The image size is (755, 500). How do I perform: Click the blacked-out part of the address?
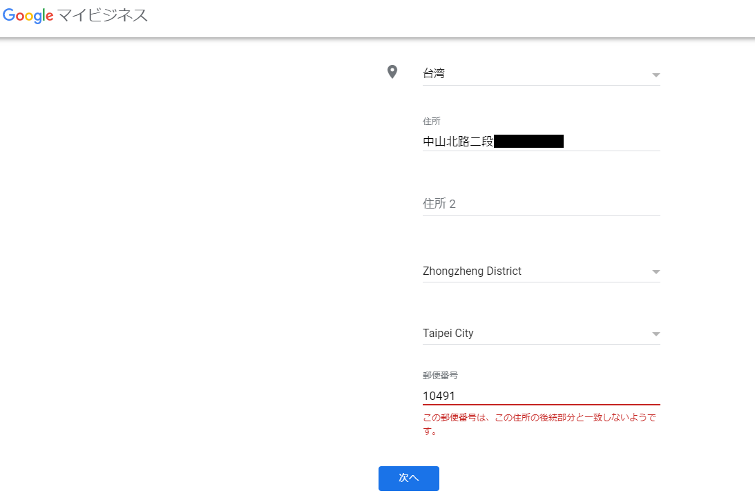(x=528, y=142)
